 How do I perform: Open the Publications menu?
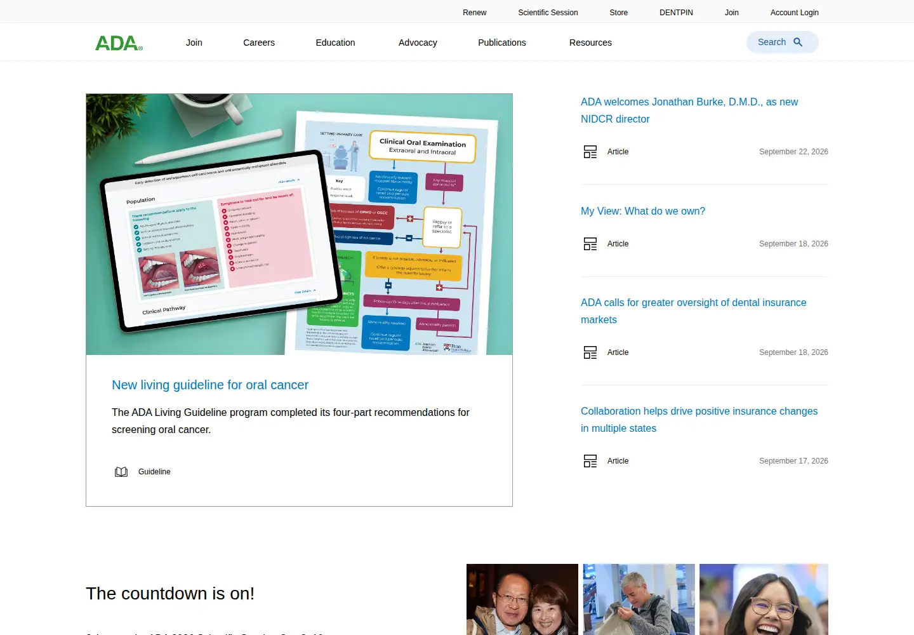[x=502, y=43]
